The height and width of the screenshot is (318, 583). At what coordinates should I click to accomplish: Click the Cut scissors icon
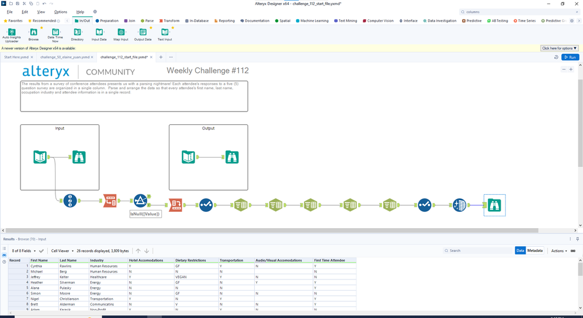(x=24, y=4)
